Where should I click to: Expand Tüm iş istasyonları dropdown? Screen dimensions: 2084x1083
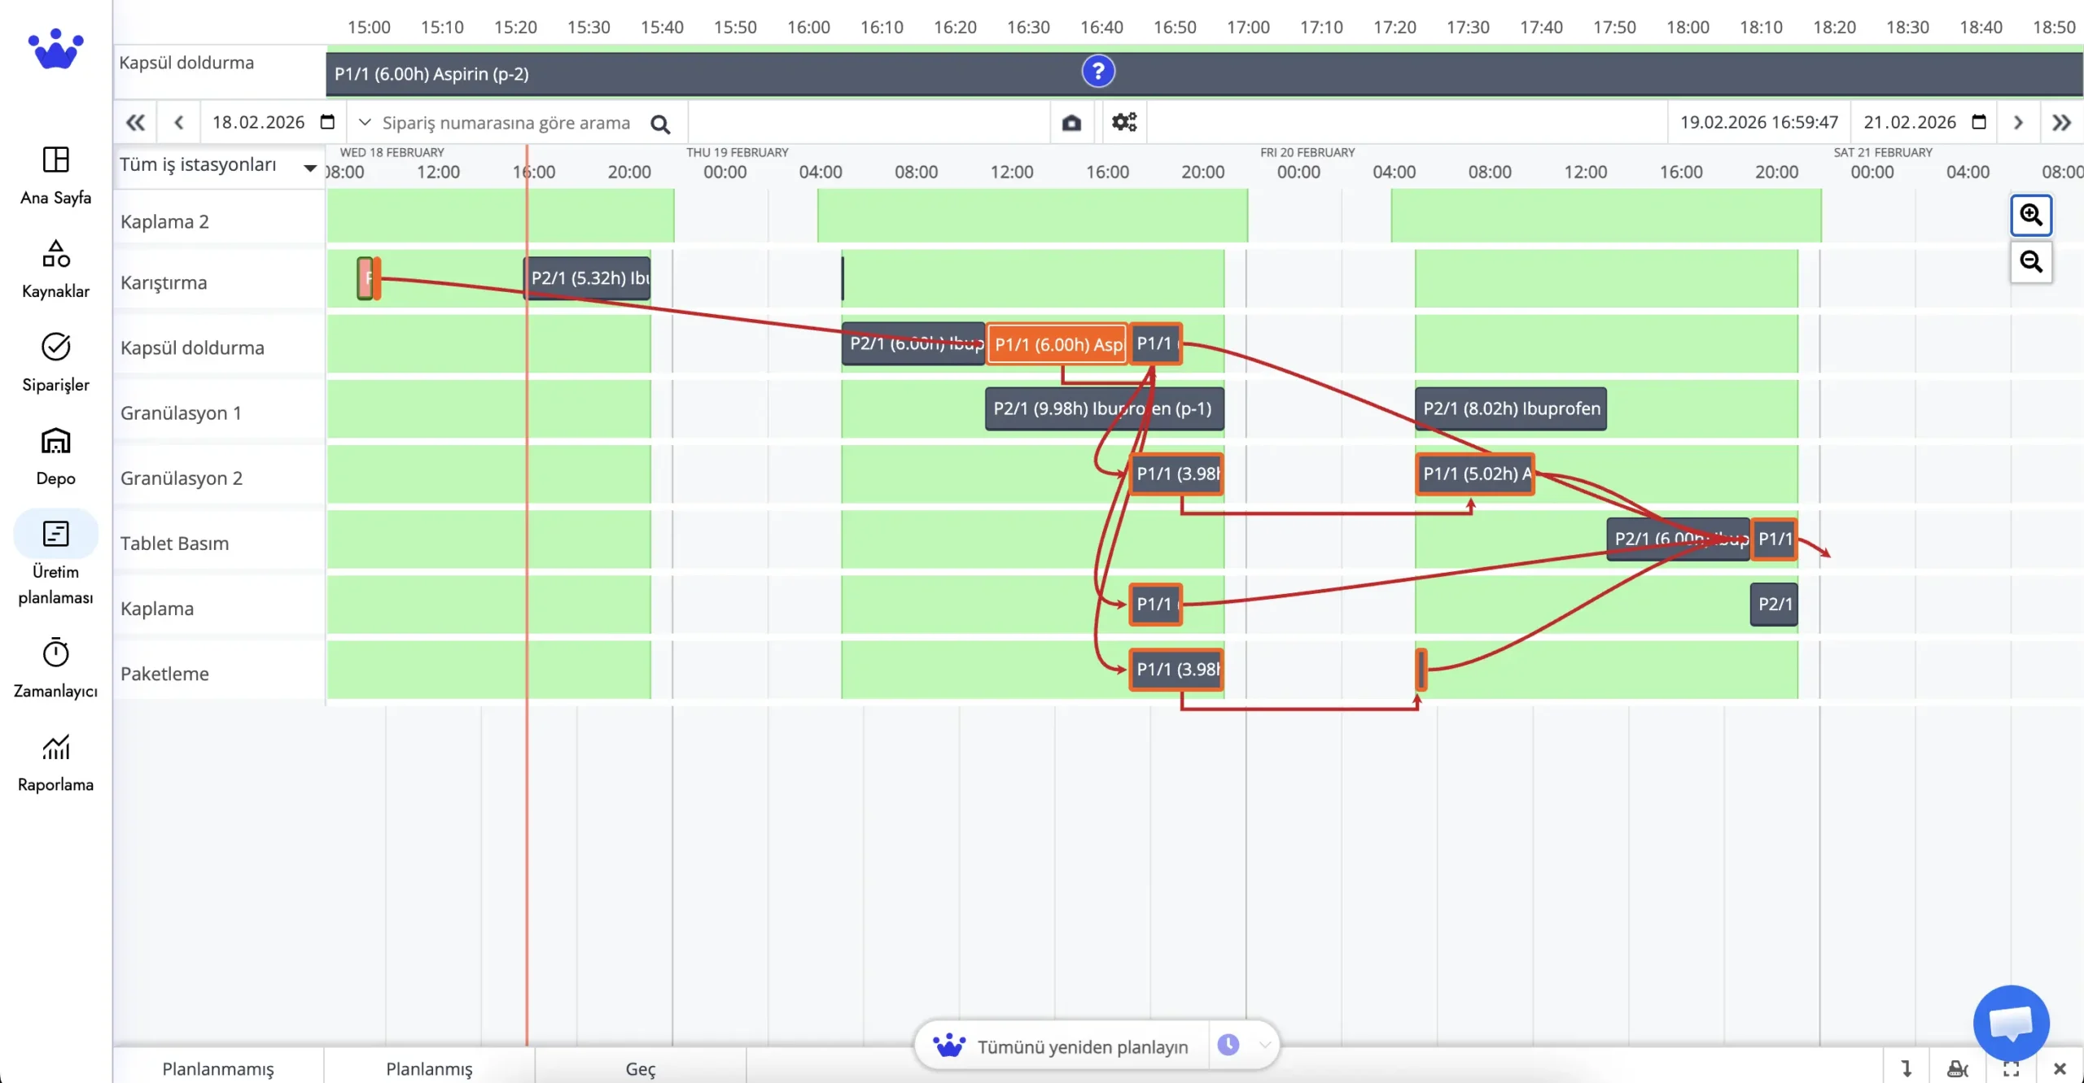tap(309, 168)
